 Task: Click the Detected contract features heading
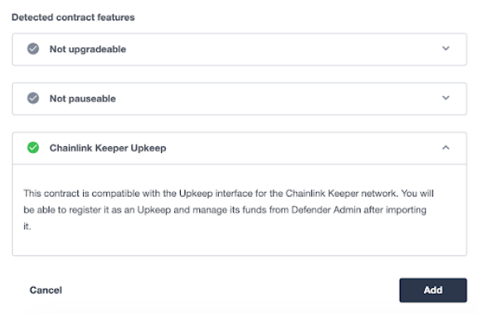73,17
